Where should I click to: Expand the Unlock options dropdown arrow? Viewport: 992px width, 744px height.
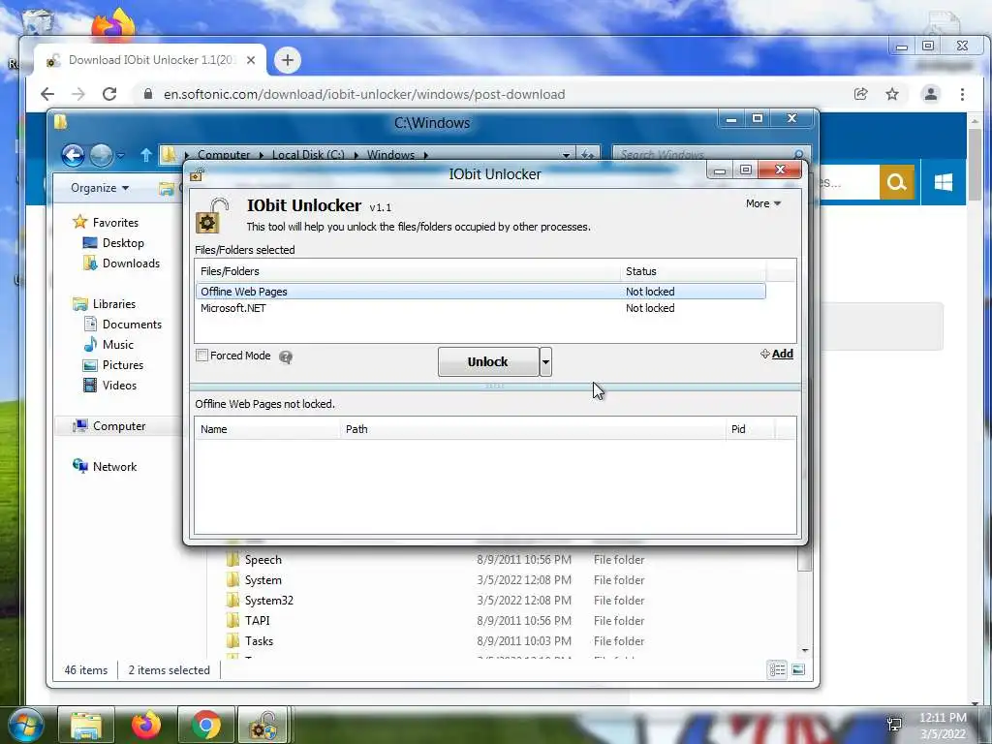pos(546,362)
